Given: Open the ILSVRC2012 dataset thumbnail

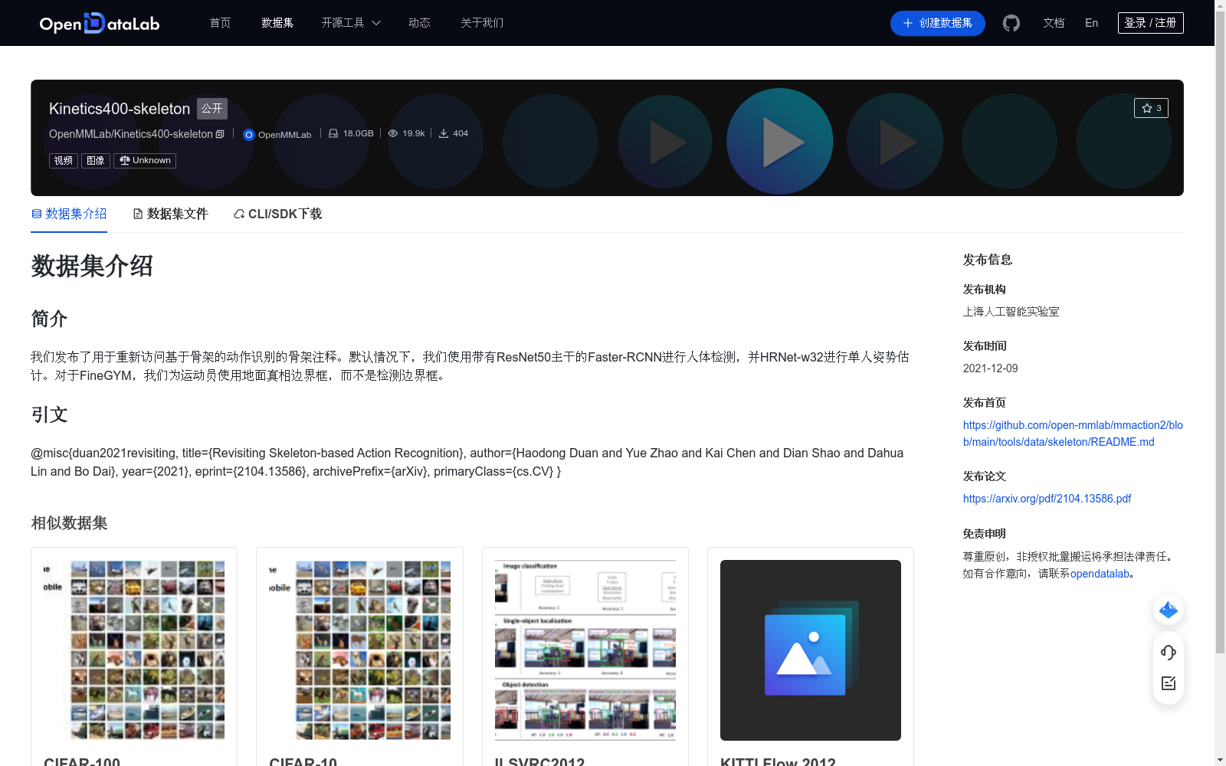Looking at the screenshot, I should pyautogui.click(x=585, y=650).
